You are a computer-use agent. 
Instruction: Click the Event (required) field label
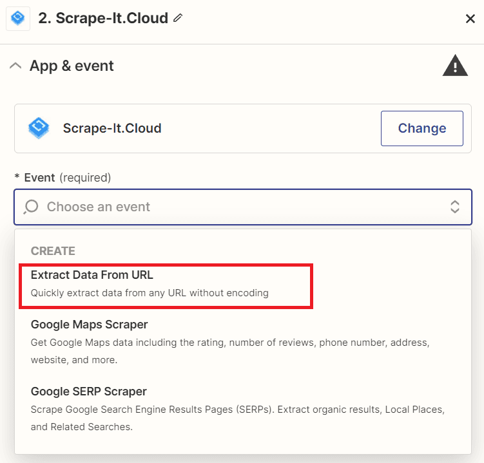coord(67,177)
